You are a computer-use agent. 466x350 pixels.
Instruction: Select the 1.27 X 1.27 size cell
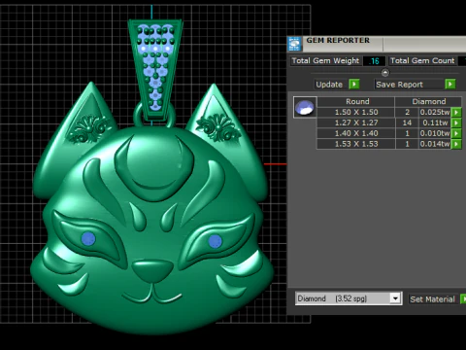pyautogui.click(x=356, y=122)
